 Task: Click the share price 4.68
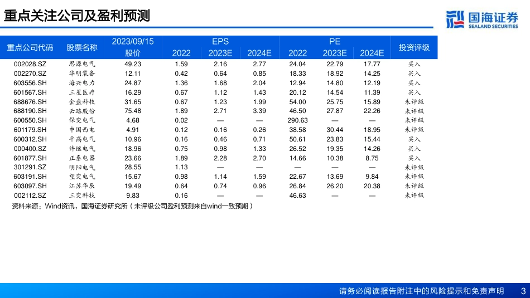(133, 120)
